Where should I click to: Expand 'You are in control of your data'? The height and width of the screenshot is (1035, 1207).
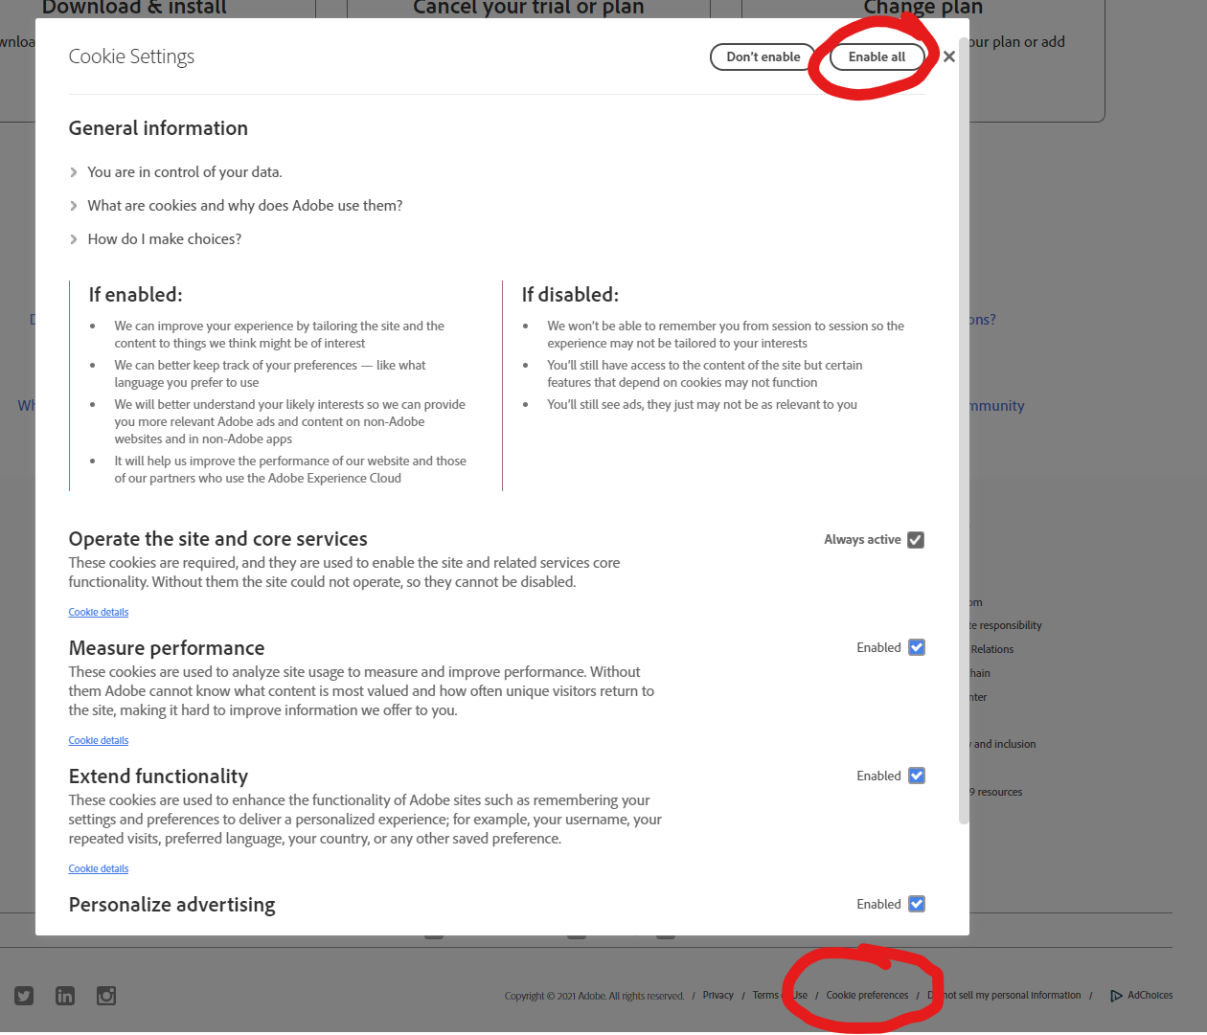185,171
